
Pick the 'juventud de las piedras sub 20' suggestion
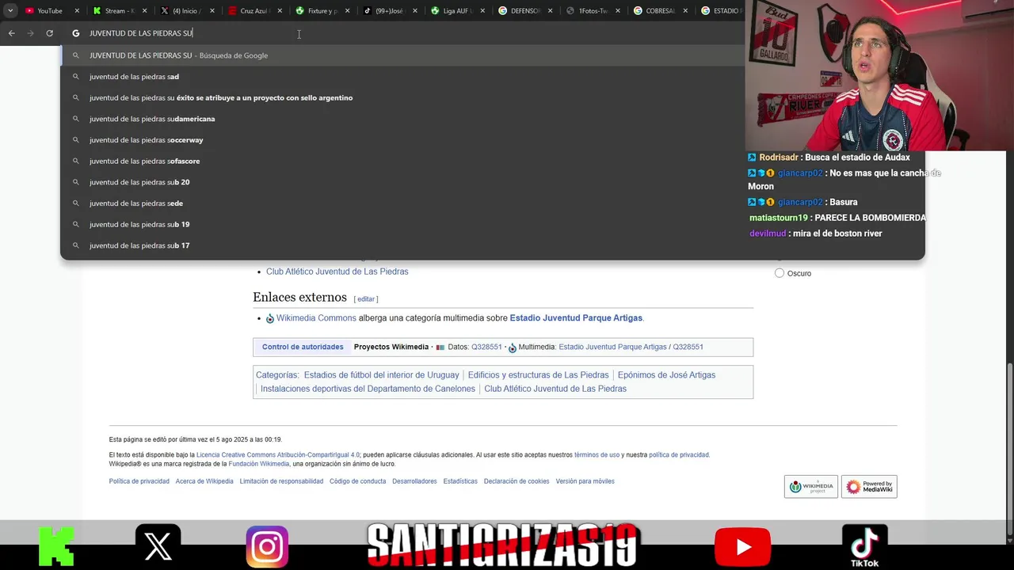click(x=492, y=182)
